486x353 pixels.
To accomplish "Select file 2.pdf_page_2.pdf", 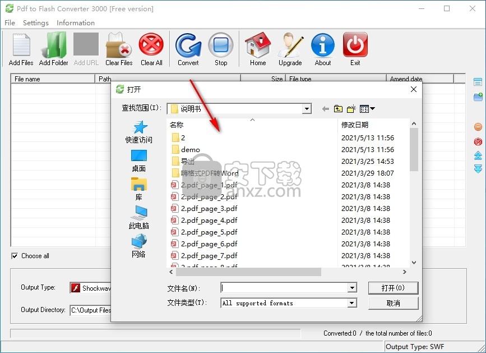I will pyautogui.click(x=204, y=196).
